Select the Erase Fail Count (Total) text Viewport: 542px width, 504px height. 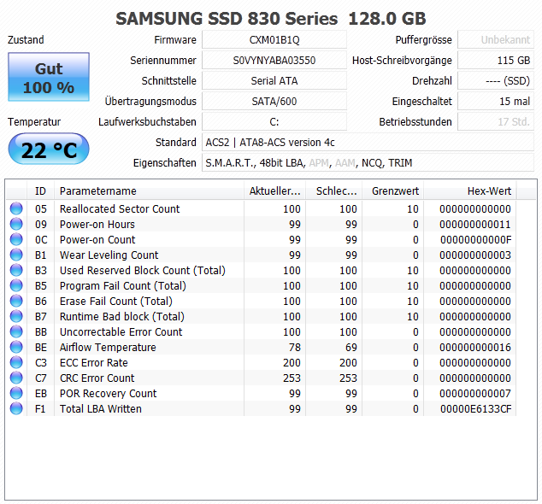(x=115, y=301)
